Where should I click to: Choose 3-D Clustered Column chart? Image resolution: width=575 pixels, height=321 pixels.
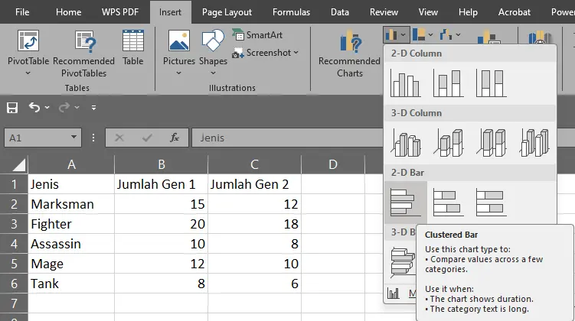(x=405, y=143)
